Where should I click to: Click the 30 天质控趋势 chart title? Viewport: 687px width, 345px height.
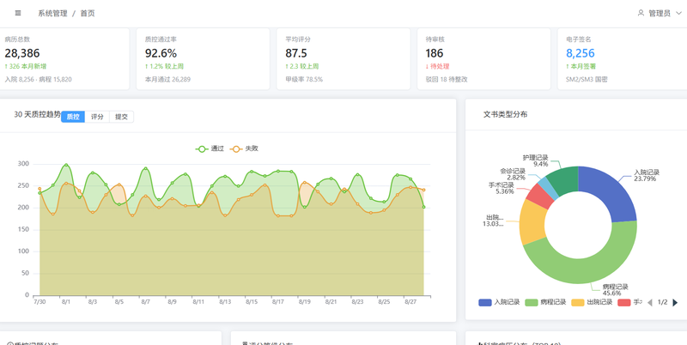pyautogui.click(x=38, y=115)
